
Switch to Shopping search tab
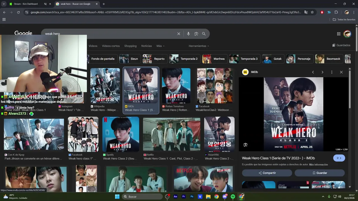tap(130, 46)
